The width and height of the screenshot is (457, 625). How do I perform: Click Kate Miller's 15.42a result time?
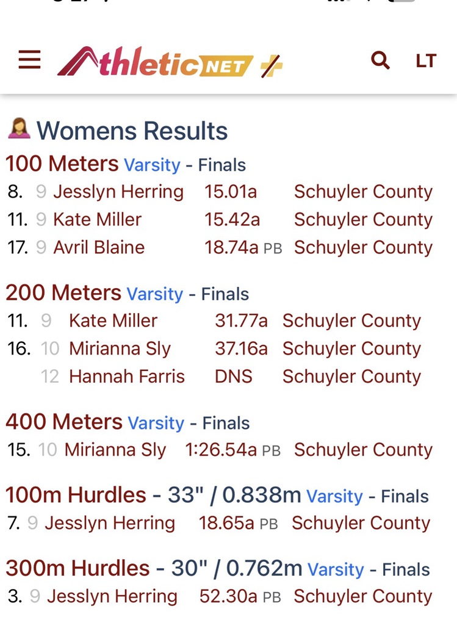pyautogui.click(x=231, y=220)
